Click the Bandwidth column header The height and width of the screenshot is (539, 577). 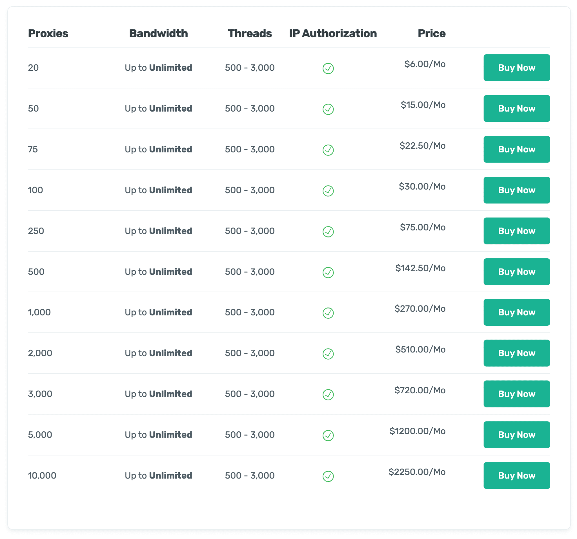pos(158,34)
